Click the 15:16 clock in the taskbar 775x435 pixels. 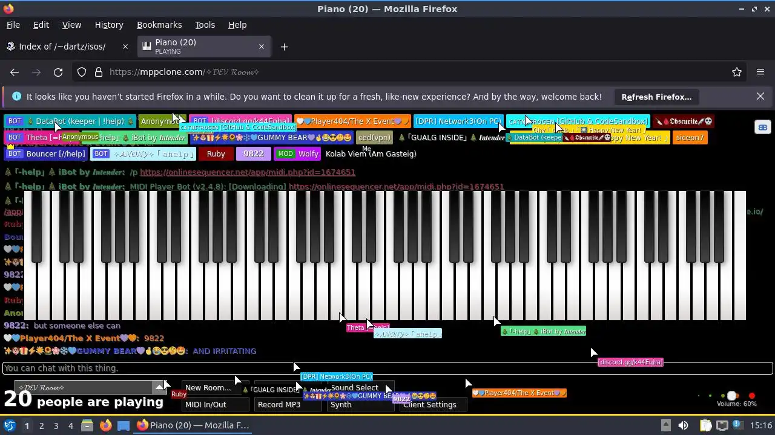coord(761,425)
